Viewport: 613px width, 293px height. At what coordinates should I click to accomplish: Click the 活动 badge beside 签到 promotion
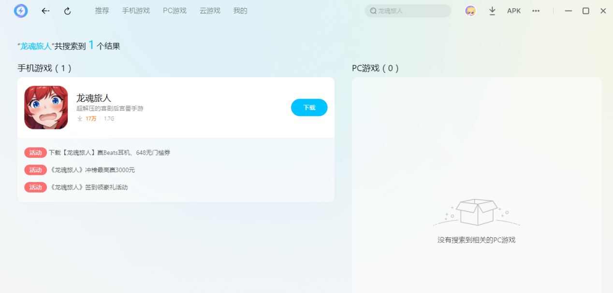pos(35,187)
